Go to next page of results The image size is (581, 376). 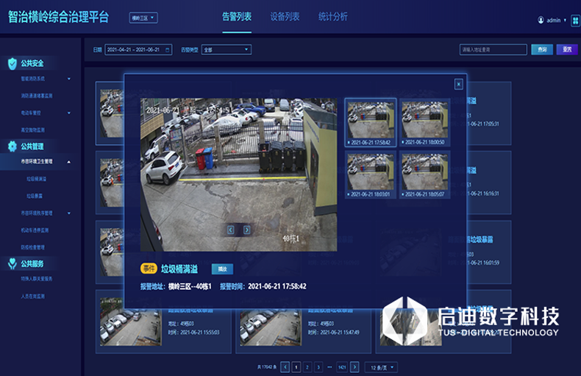(354, 367)
